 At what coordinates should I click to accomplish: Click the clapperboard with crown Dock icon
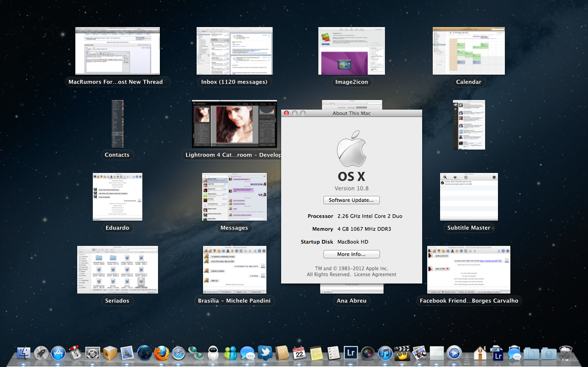point(402,353)
